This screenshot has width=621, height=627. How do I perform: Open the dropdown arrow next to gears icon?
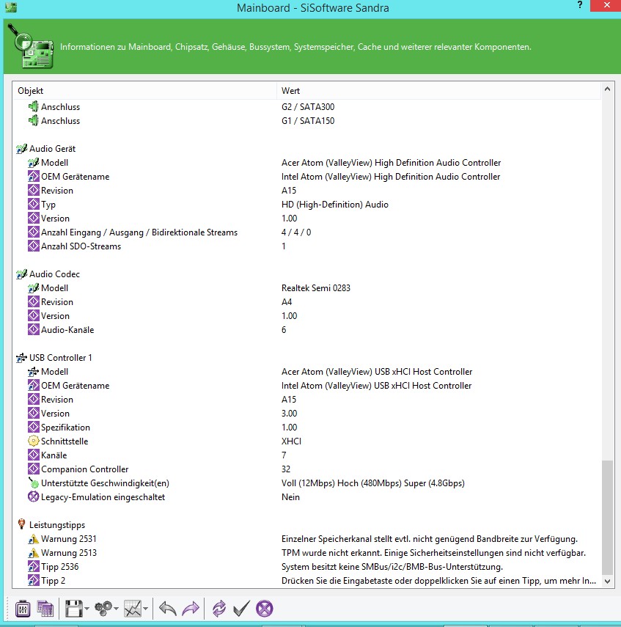(x=116, y=609)
